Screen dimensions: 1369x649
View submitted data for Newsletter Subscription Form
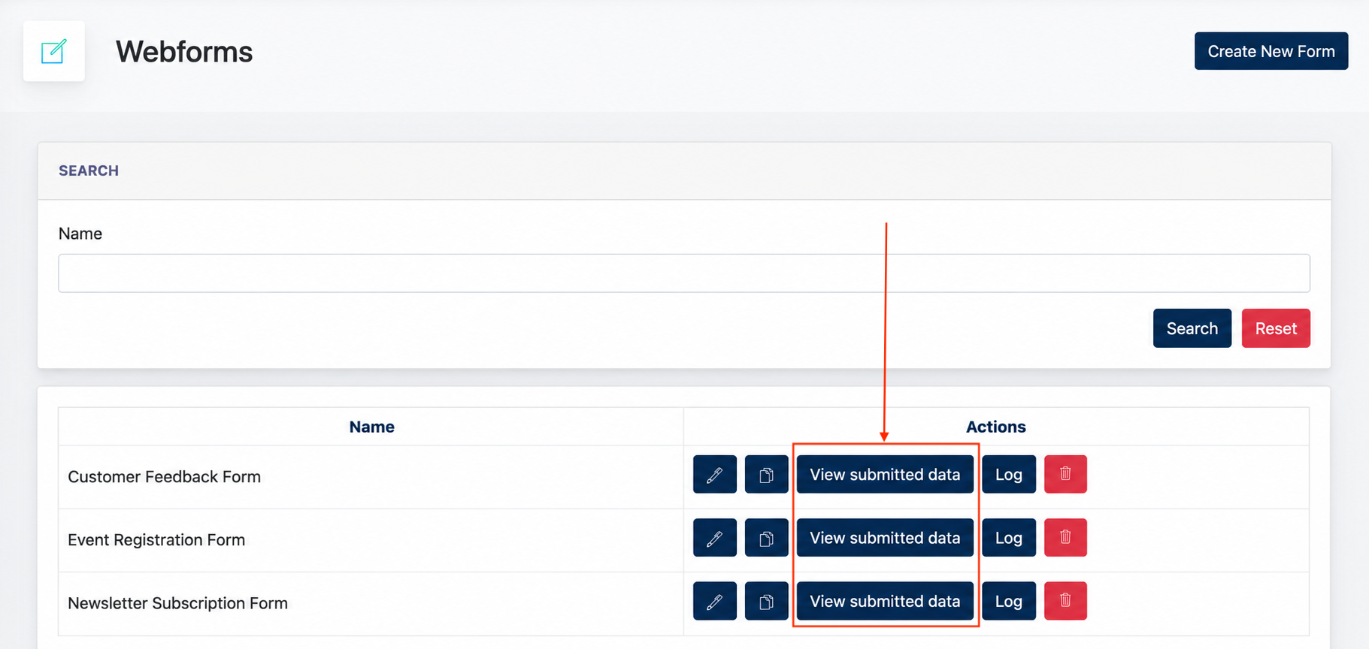(x=885, y=601)
